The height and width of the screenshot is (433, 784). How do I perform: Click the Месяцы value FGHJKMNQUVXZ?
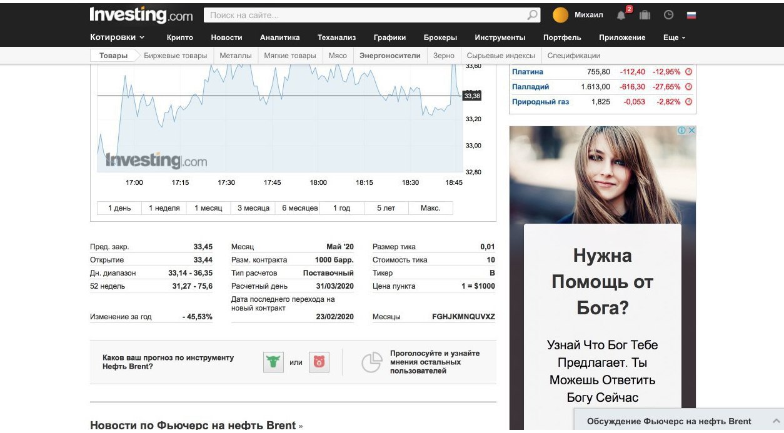coord(463,317)
